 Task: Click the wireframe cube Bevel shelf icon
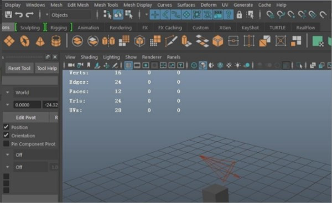140,41
